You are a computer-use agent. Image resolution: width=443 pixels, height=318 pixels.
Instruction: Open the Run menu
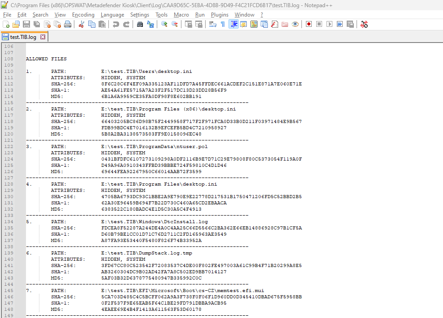click(x=200, y=15)
